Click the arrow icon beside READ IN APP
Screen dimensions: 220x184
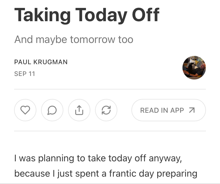click(192, 110)
